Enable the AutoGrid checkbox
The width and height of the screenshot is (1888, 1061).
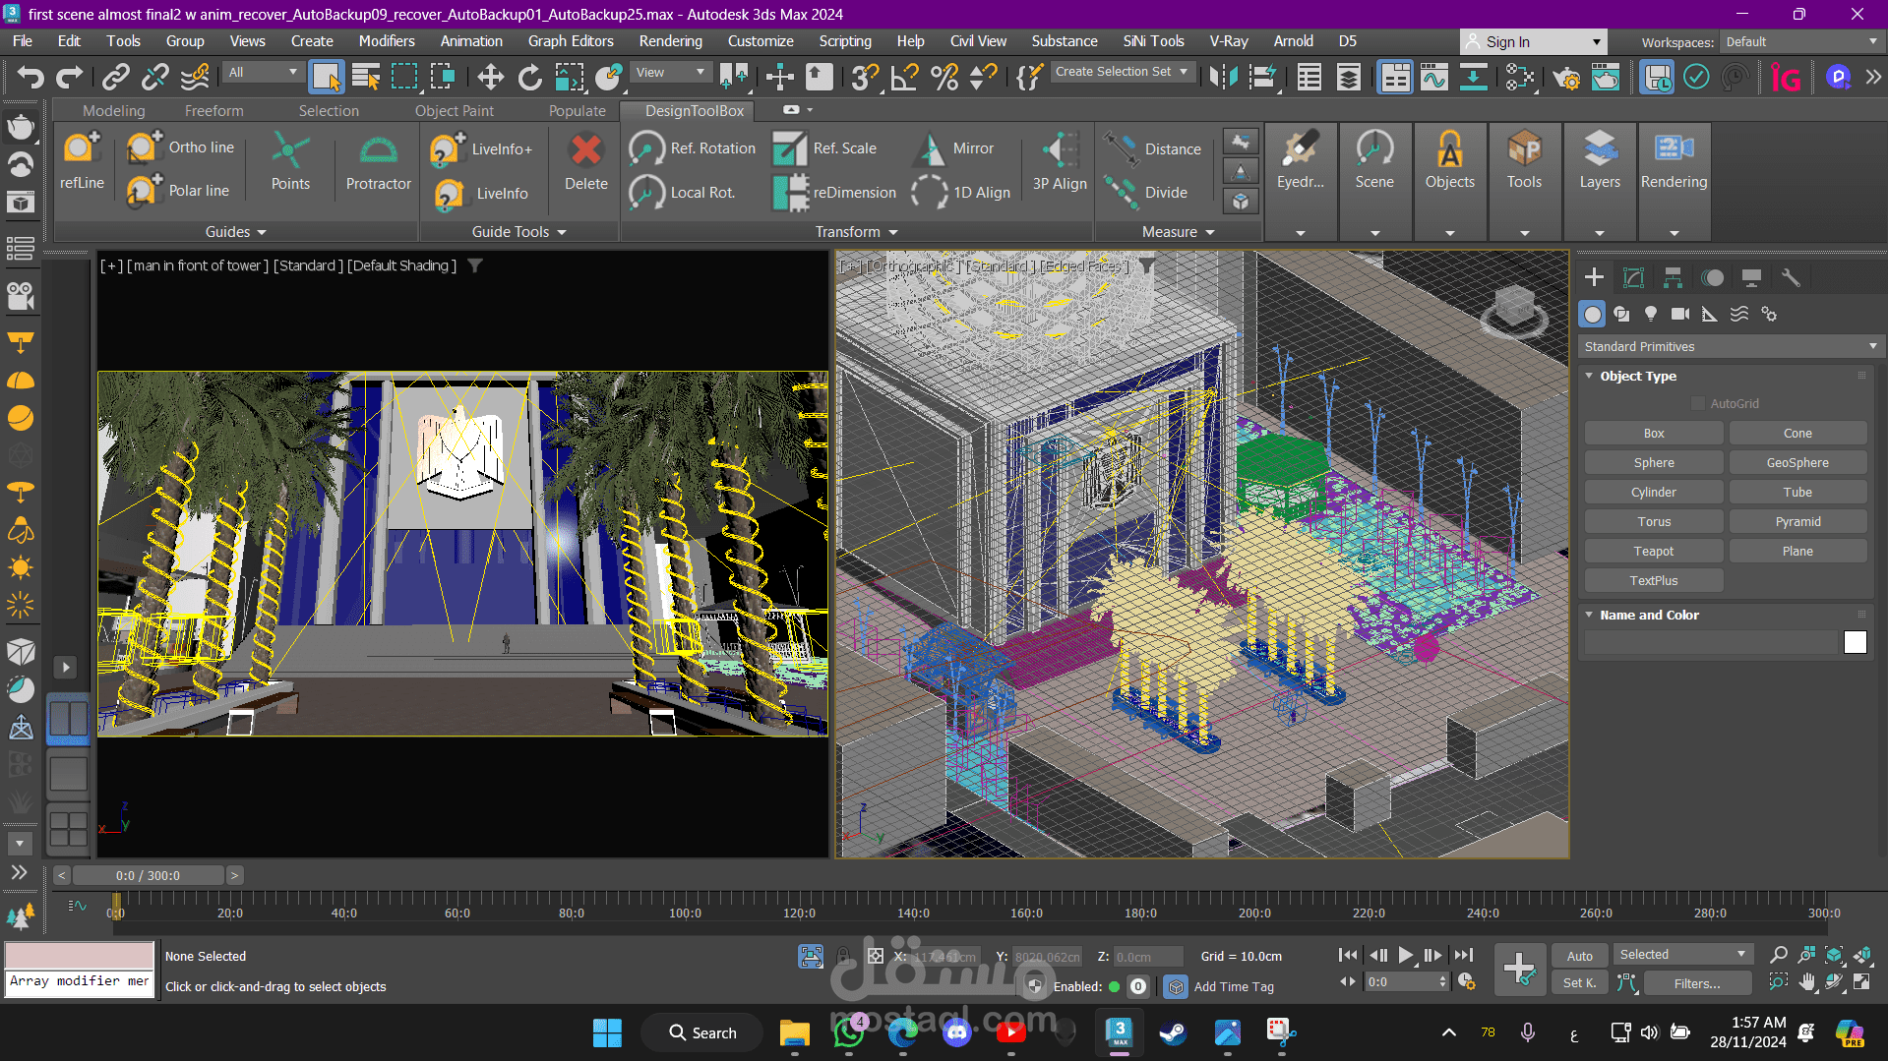coord(1697,403)
